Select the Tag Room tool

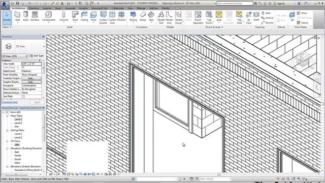click(209, 18)
